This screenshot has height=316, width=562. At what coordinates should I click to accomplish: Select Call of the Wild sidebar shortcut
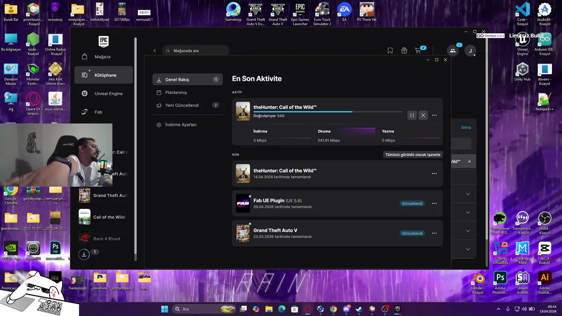click(103, 217)
